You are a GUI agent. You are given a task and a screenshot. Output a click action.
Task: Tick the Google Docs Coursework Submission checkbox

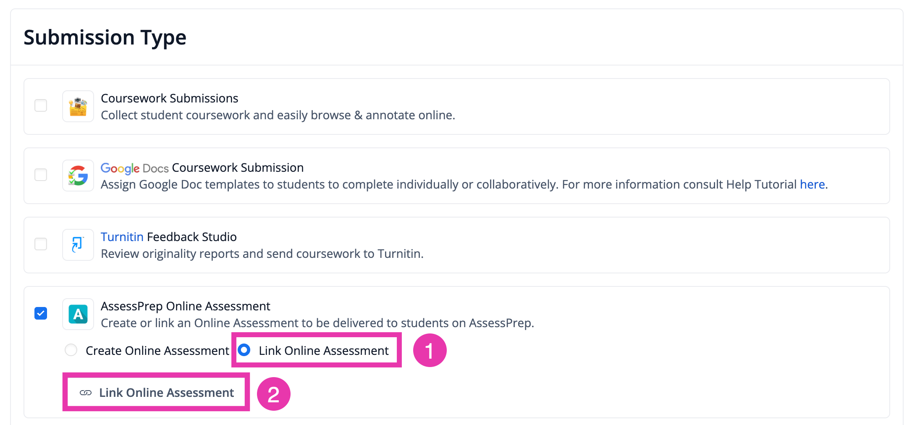pos(41,175)
